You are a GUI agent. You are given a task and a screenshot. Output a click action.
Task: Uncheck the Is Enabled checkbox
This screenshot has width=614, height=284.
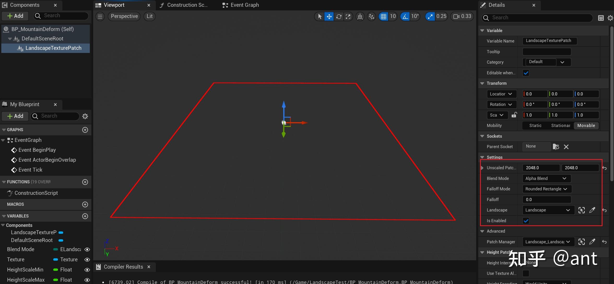(x=526, y=221)
